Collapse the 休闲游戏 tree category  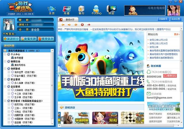pos(5,69)
